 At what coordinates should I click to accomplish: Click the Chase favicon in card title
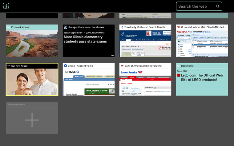tap(65, 66)
